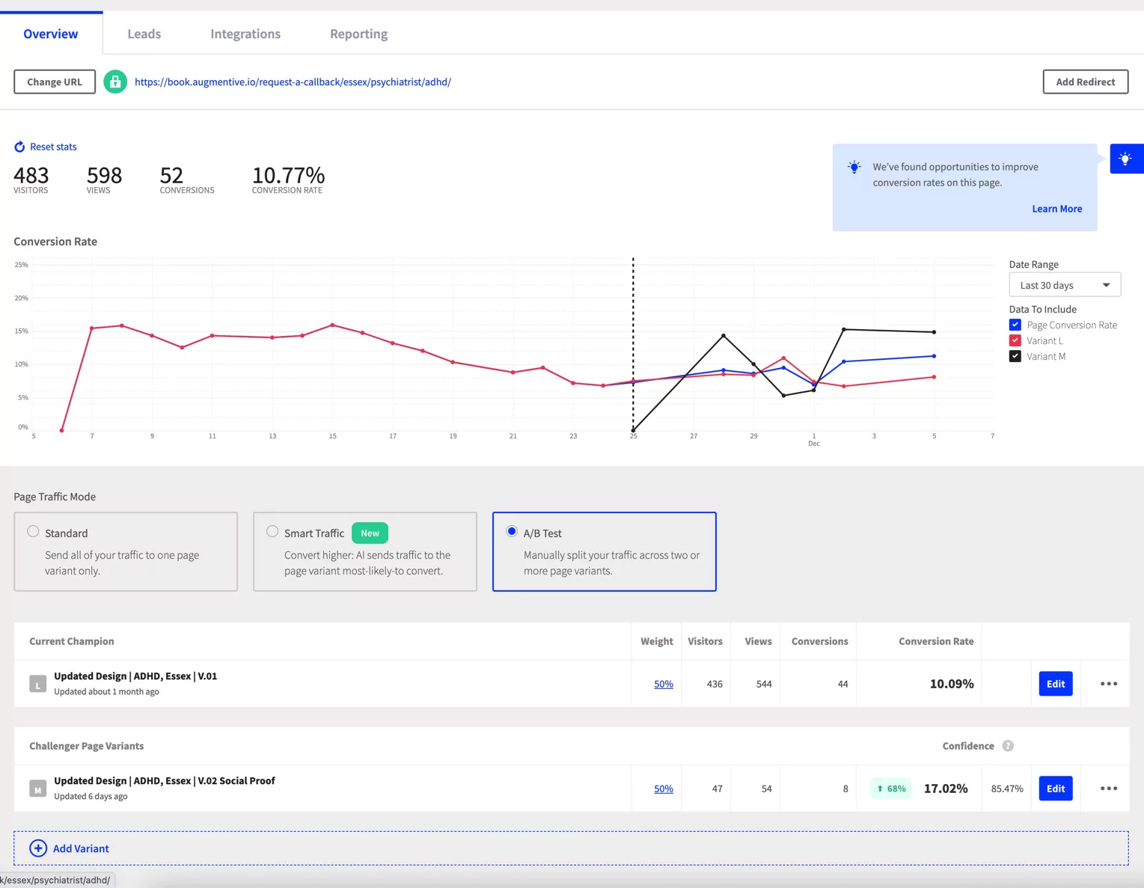The image size is (1144, 888).
Task: Uncheck Page Conversion Rate checkbox
Action: pyautogui.click(x=1015, y=325)
